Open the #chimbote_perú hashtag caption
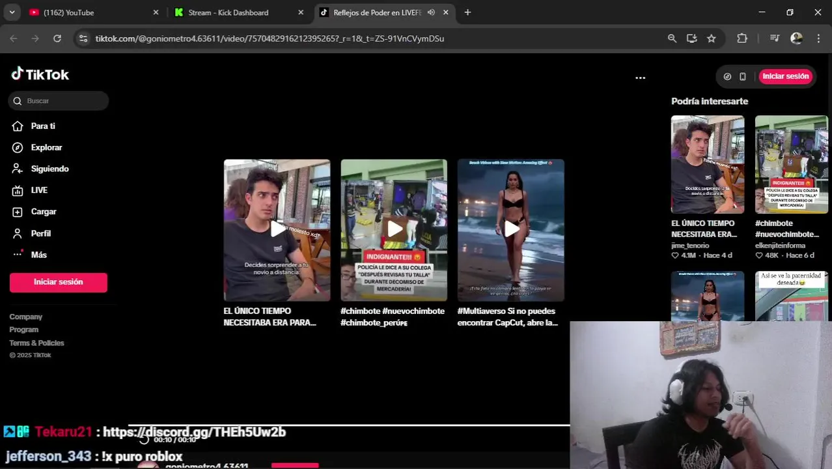832x469 pixels. coord(393,317)
